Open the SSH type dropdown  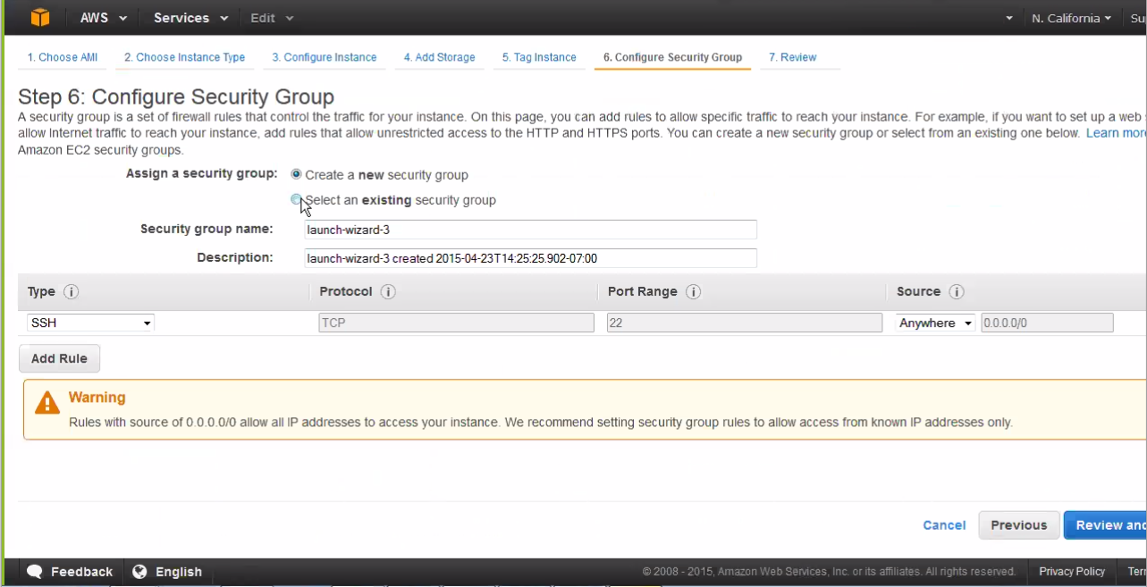pos(90,323)
